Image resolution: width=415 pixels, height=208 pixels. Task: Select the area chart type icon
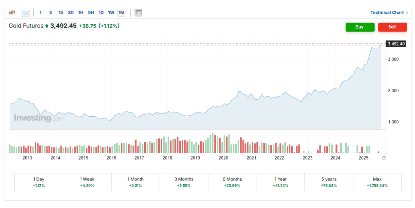point(26,12)
